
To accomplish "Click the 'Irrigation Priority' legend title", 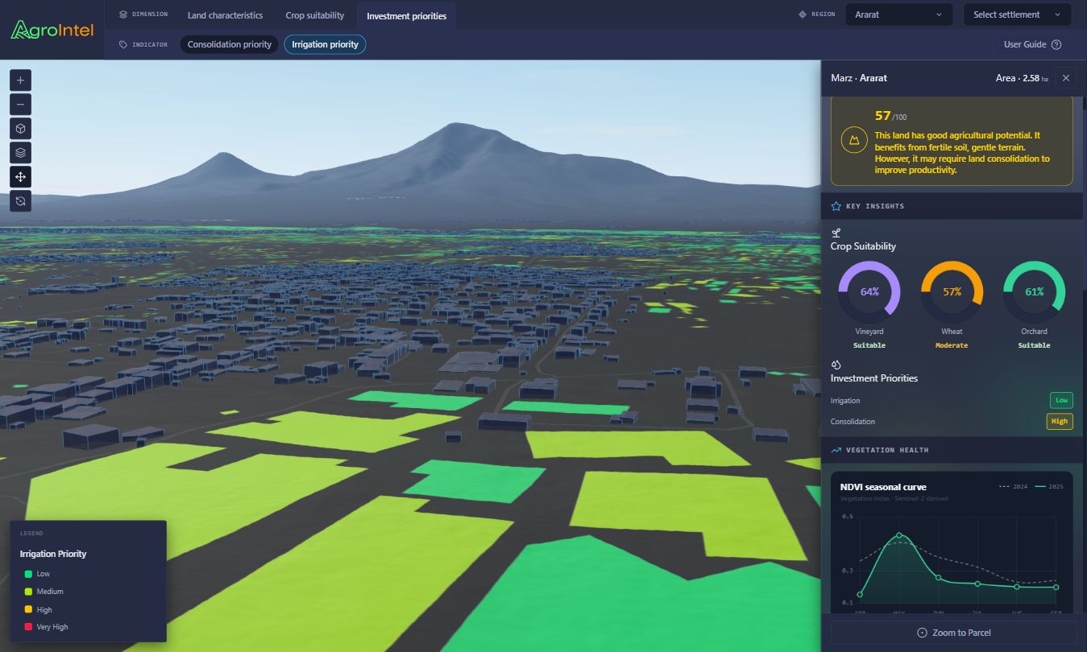I will tap(53, 554).
